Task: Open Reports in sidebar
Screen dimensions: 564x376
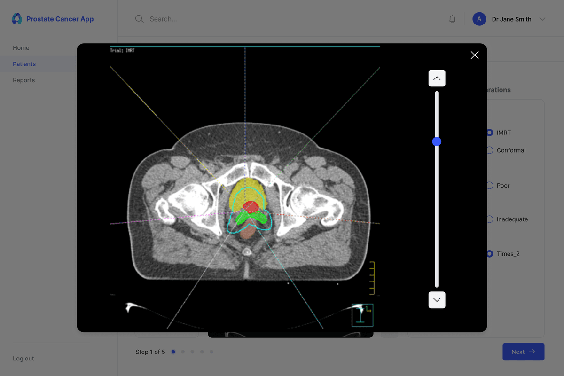Action: [x=24, y=80]
